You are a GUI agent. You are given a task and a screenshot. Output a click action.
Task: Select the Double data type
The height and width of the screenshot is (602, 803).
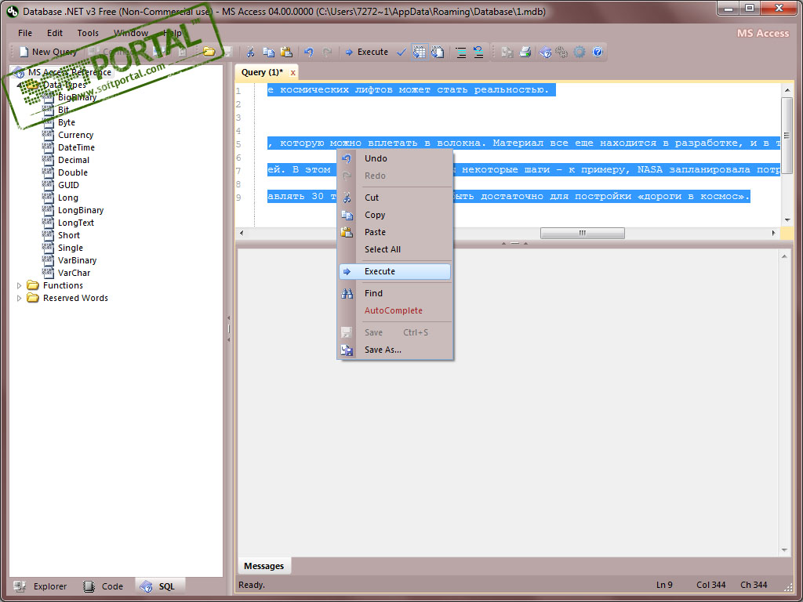[x=73, y=172]
